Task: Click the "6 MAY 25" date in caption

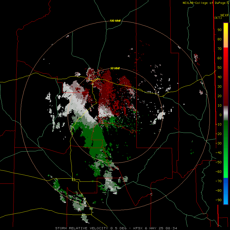Action: (x=154, y=228)
